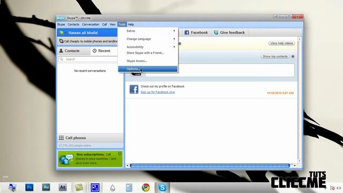Open the Give feedback tab
Screen dimensions: 343x193
click(229, 33)
